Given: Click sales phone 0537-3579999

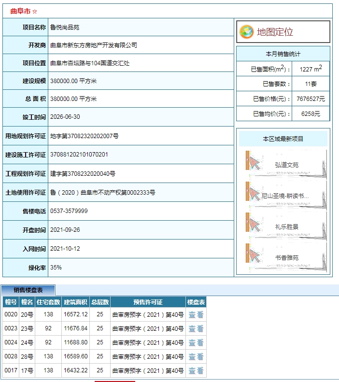Looking at the screenshot, I should 69,211.
